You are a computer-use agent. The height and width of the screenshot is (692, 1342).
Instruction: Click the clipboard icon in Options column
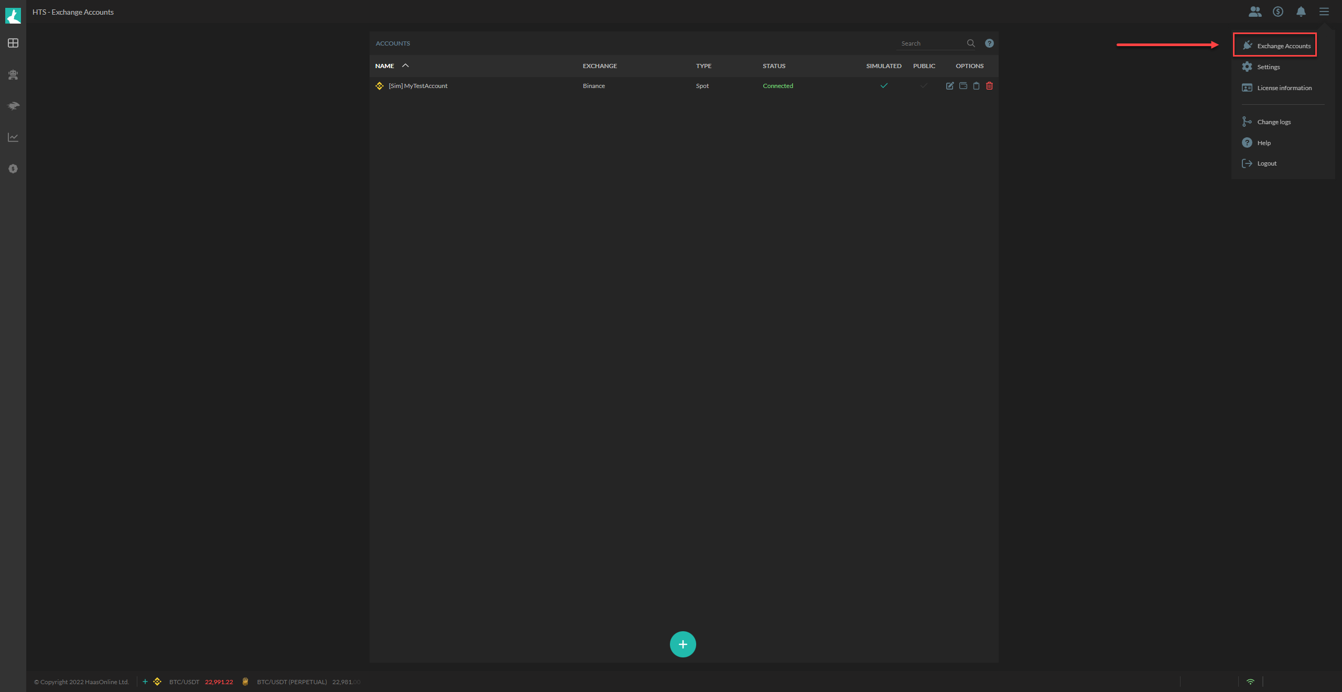click(976, 85)
